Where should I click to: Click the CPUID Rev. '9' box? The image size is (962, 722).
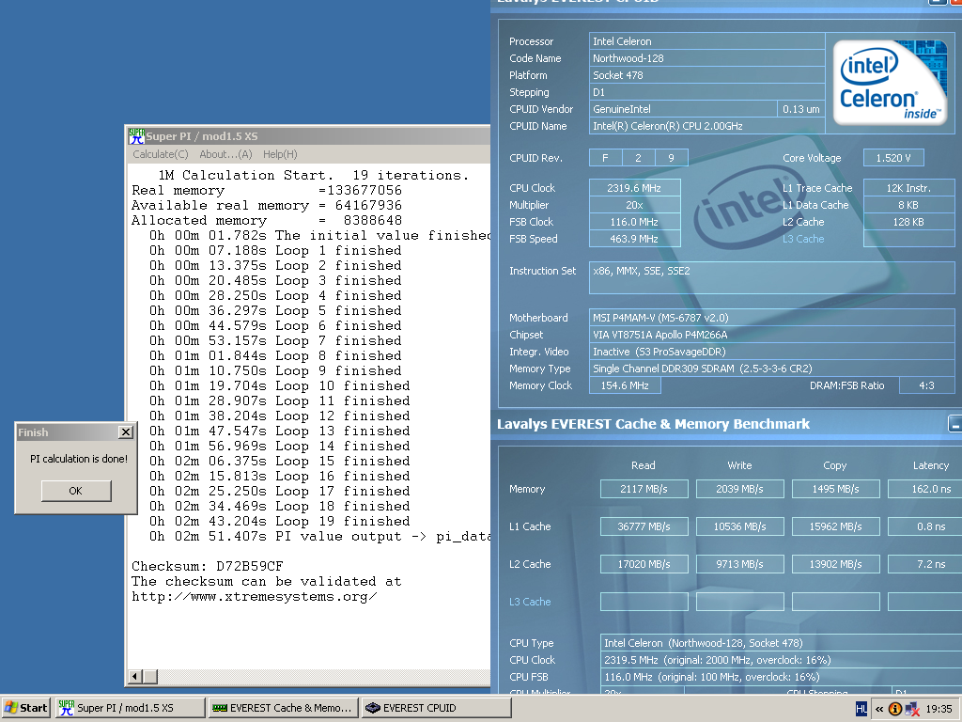671,158
